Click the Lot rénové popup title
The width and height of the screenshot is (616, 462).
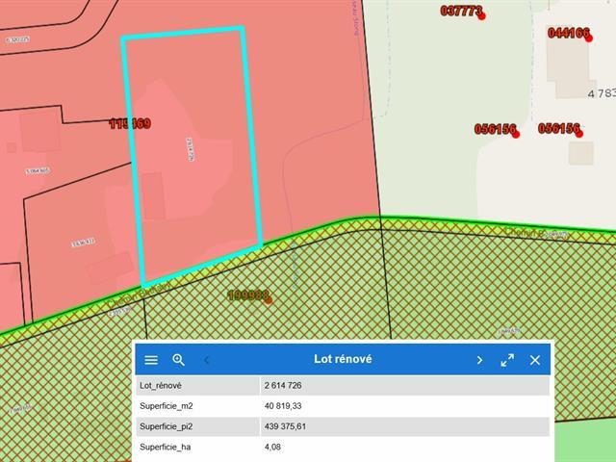pyautogui.click(x=343, y=360)
